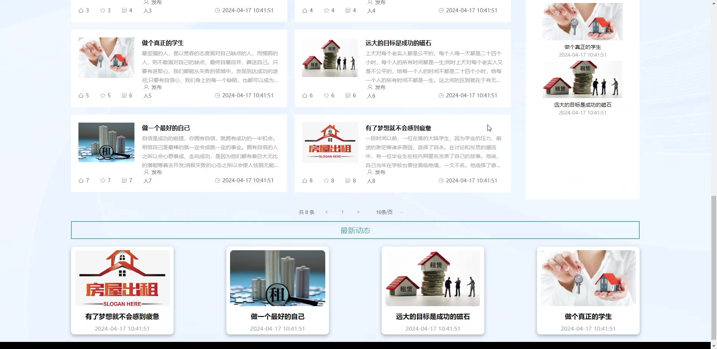Open the 10条/页 page size dropdown
The height and width of the screenshot is (349, 717).
[x=389, y=212]
